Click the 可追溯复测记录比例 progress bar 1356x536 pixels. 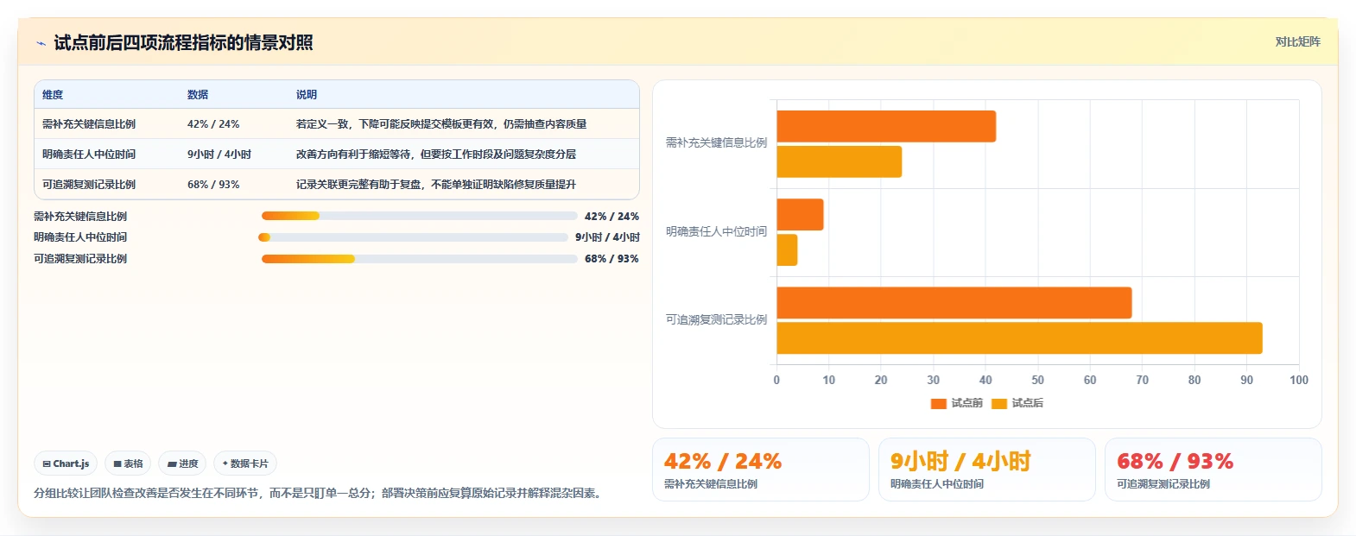[419, 259]
